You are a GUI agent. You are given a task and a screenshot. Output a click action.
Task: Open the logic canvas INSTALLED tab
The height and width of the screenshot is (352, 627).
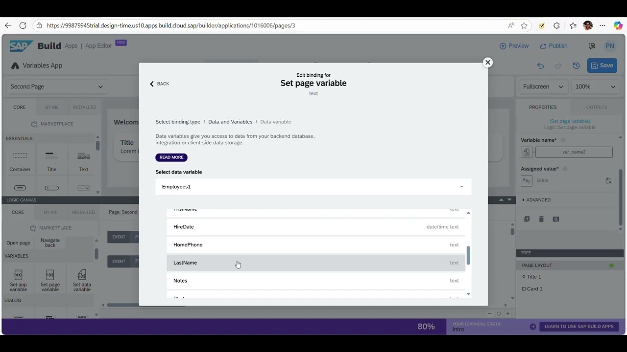tap(83, 212)
